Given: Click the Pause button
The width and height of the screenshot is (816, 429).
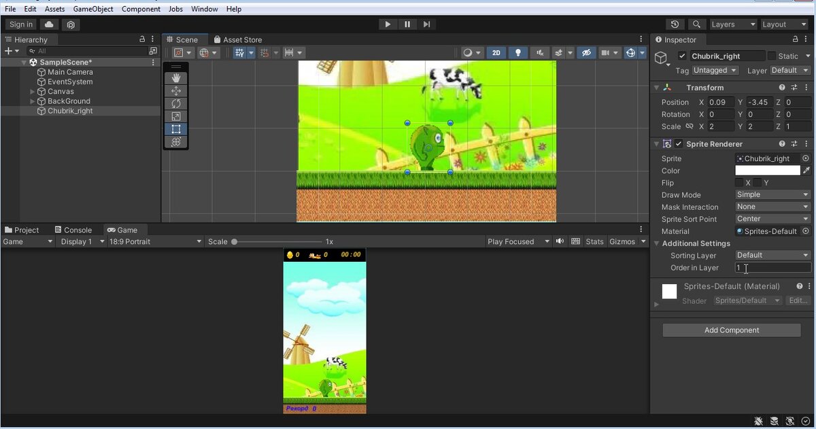Looking at the screenshot, I should point(407,24).
